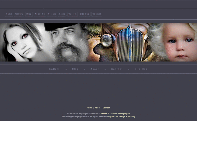Click the About Us navigation button

click(40, 14)
